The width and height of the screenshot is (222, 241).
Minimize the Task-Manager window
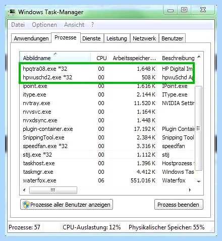click(x=171, y=10)
